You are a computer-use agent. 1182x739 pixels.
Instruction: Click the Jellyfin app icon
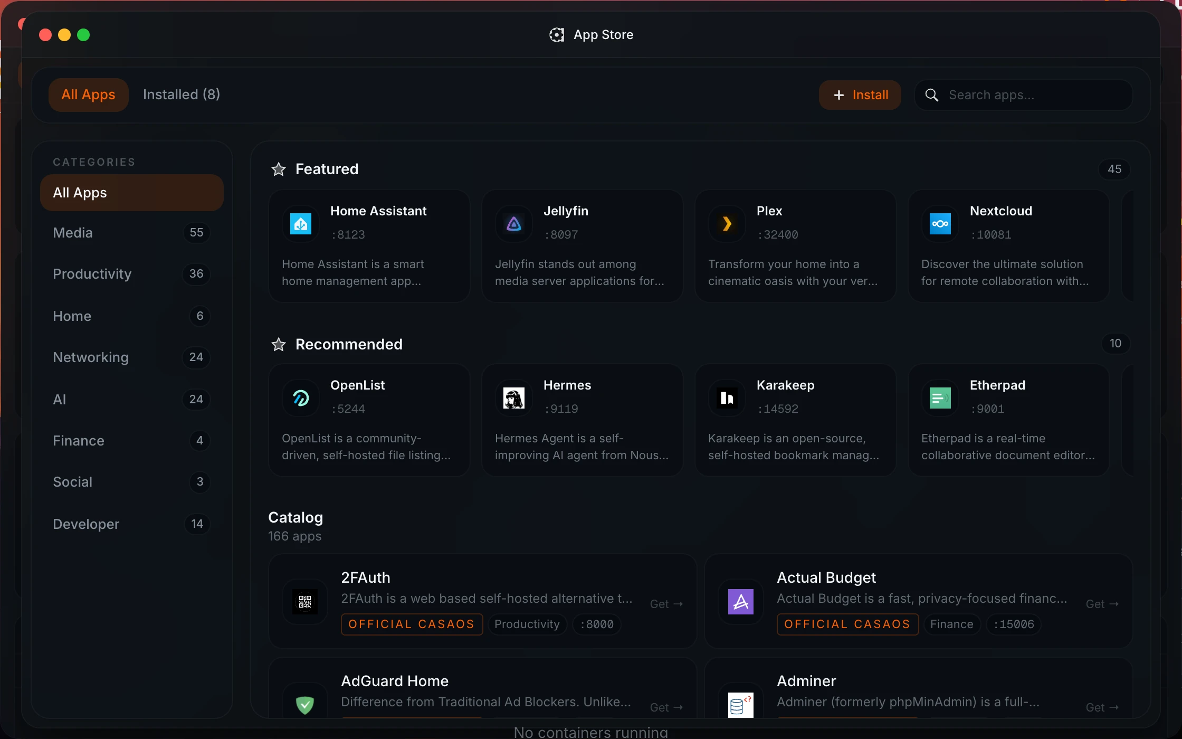coord(514,224)
